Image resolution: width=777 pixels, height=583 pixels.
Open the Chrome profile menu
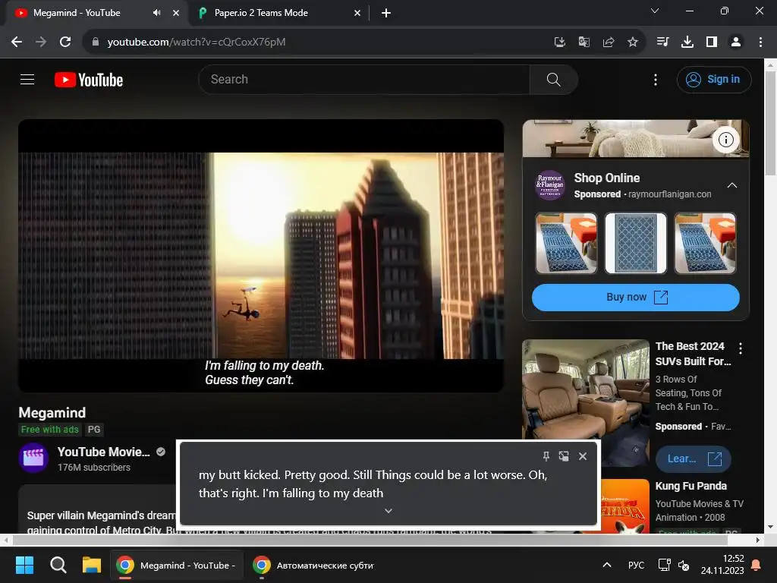[736, 43]
